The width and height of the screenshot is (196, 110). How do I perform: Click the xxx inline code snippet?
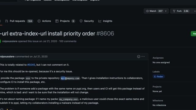pos(28,78)
